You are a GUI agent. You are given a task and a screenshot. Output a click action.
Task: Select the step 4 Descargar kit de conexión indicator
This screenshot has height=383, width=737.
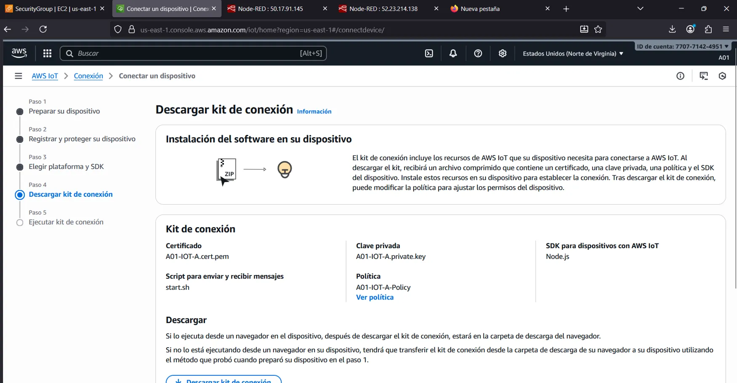coord(20,195)
